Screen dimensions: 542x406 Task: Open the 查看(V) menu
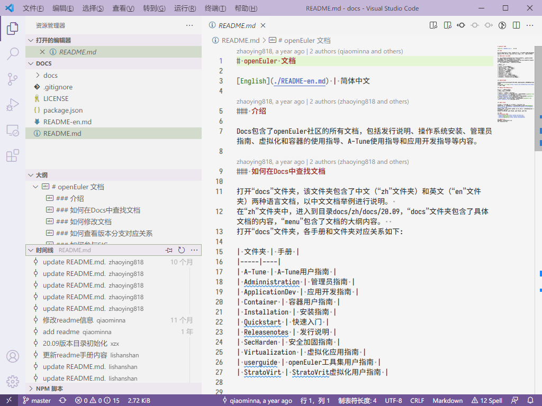click(123, 8)
